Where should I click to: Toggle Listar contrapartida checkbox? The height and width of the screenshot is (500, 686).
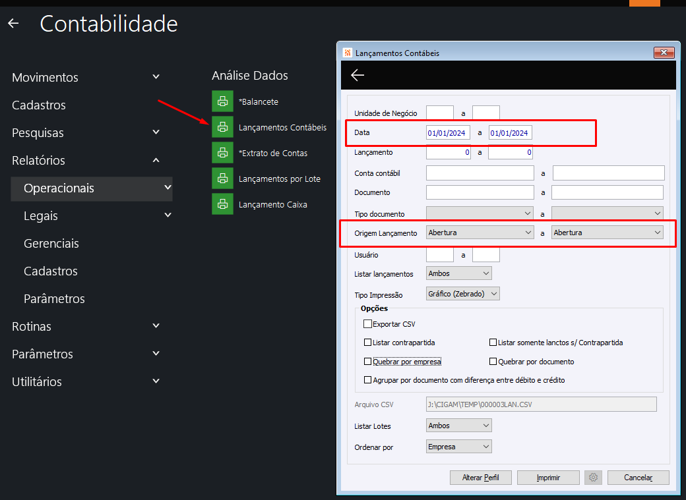point(367,342)
